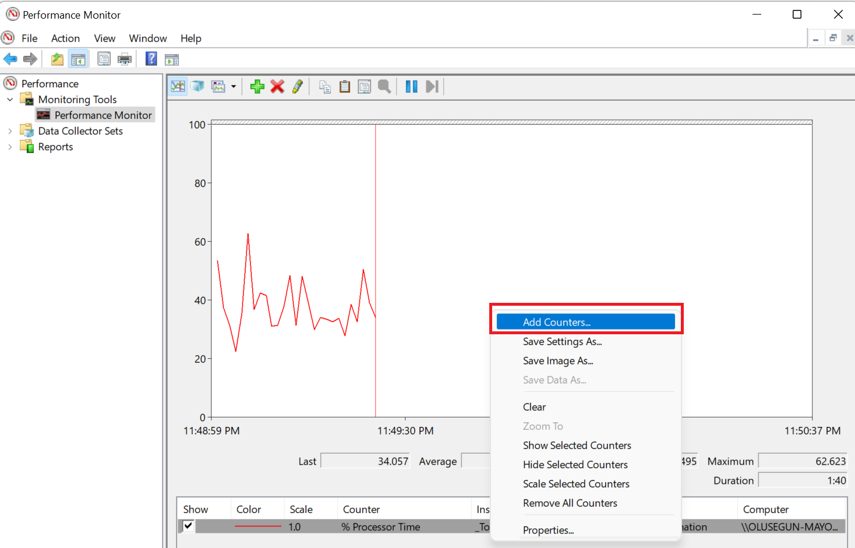Collapse the Monitoring Tools tree node
The height and width of the screenshot is (548, 855).
point(10,100)
